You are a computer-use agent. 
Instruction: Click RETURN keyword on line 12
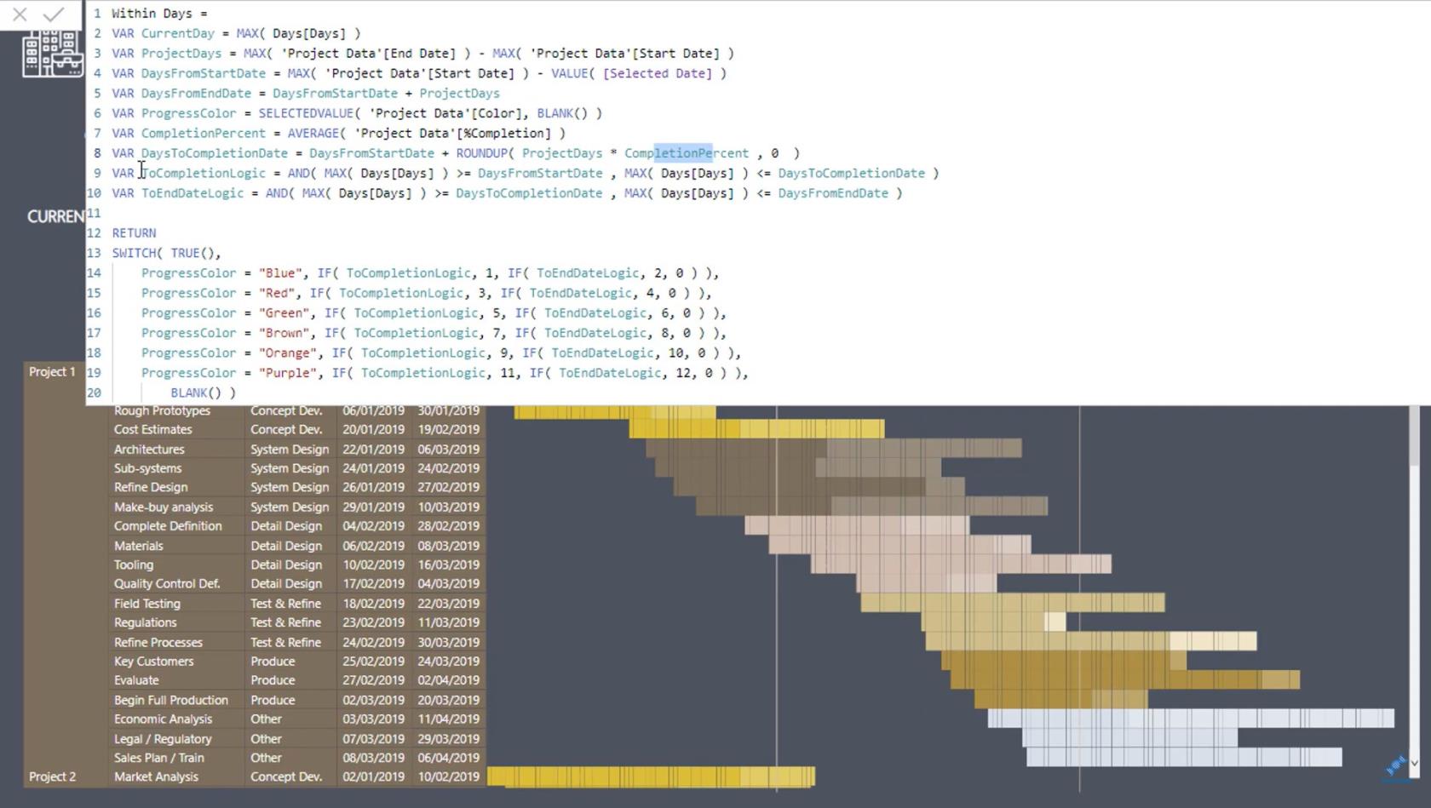(x=134, y=232)
